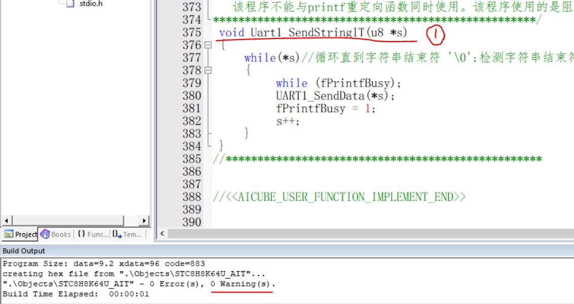Click the 'fPrintfBusy = 1;' line
The width and height of the screenshot is (574, 304).
pyautogui.click(x=325, y=109)
